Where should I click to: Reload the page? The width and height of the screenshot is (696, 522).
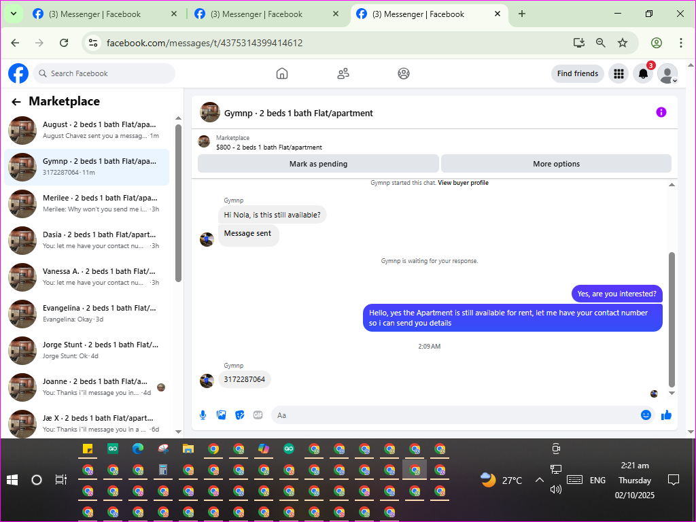click(x=64, y=43)
